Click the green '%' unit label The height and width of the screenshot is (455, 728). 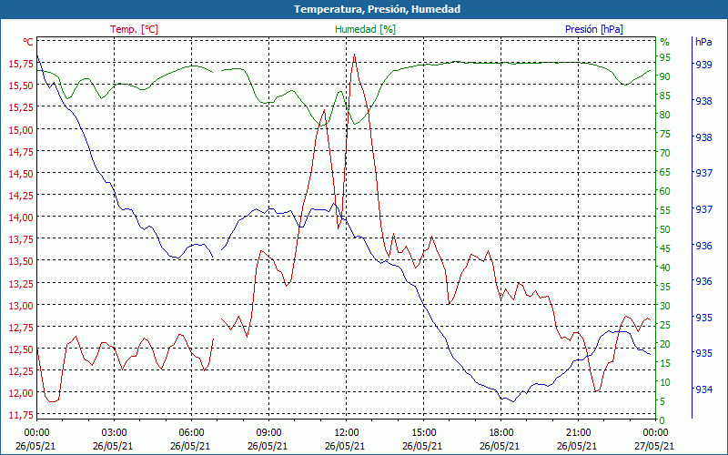click(x=665, y=42)
